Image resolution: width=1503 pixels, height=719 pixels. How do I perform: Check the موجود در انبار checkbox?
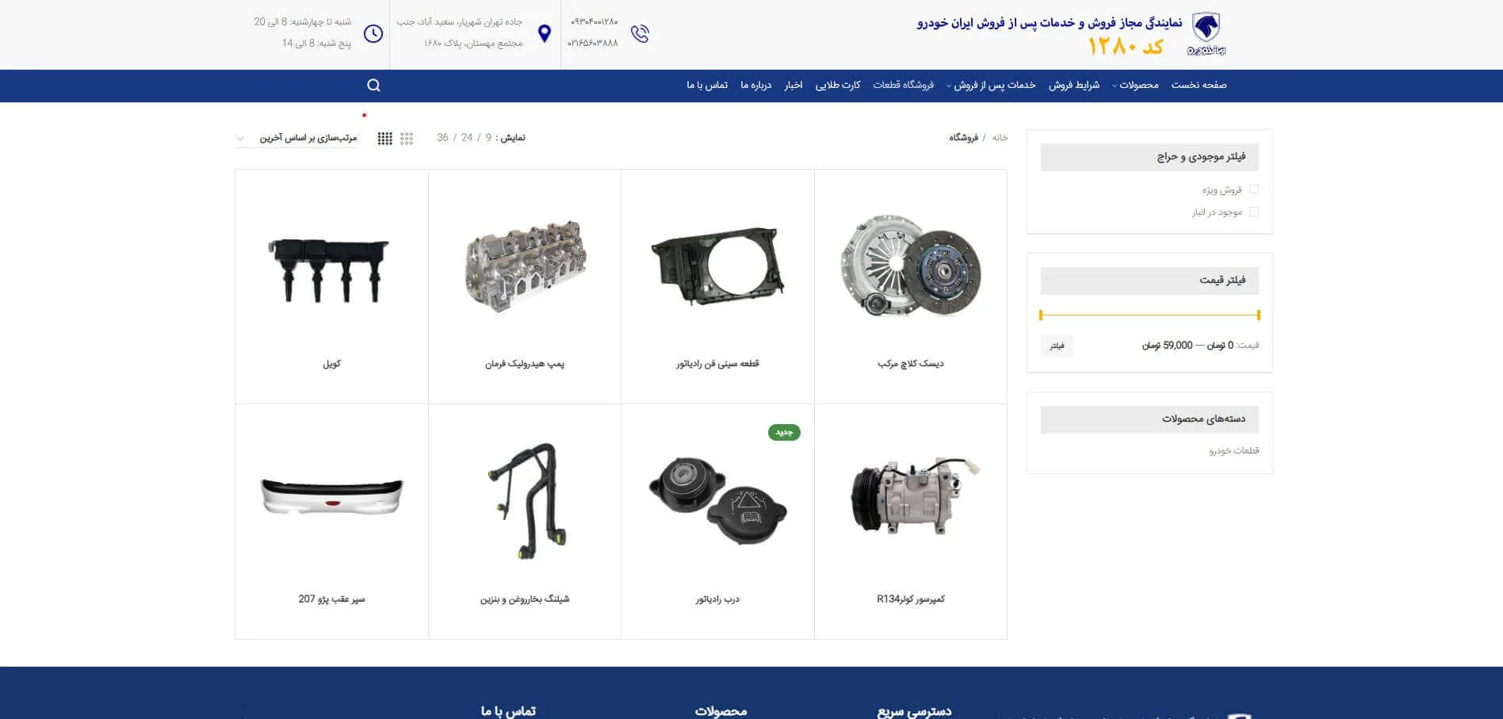coord(1254,212)
